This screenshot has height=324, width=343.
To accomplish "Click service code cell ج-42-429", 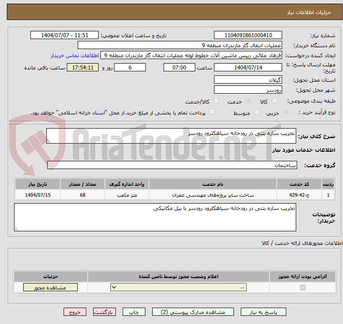I will click(299, 194).
